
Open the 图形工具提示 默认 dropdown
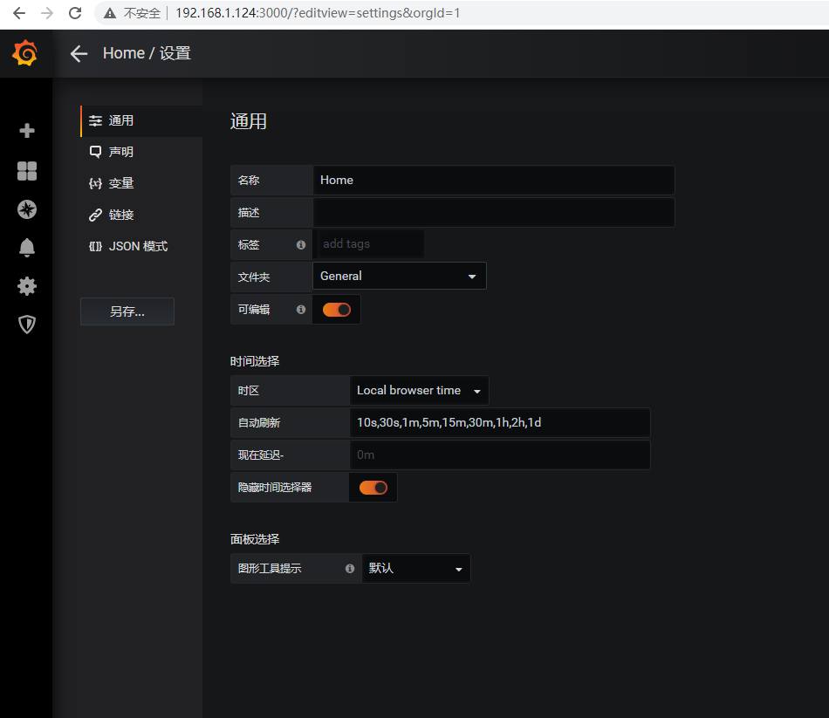point(415,568)
